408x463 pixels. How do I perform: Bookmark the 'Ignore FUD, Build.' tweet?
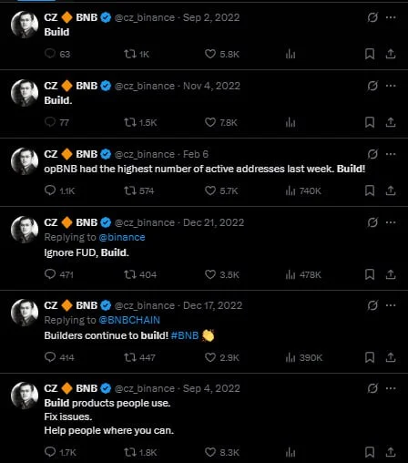[x=370, y=274]
